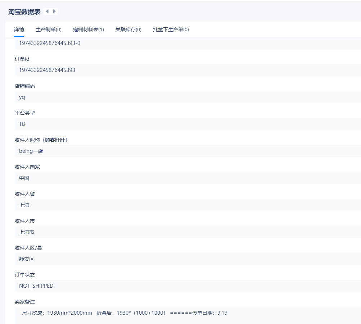The width and height of the screenshot is (361, 324).
Task: Go to previous record with left arrow
Action: click(47, 12)
